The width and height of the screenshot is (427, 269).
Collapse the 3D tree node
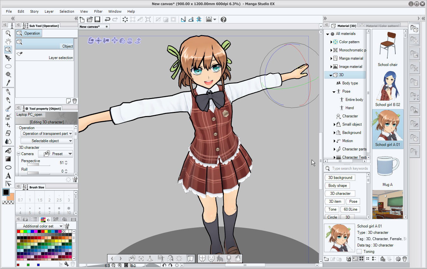(331, 75)
